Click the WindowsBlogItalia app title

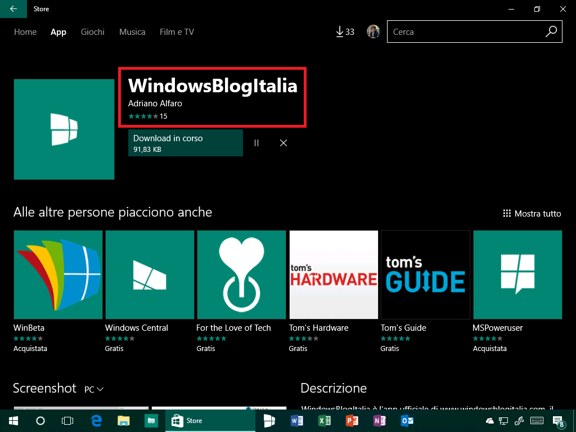[x=213, y=85]
